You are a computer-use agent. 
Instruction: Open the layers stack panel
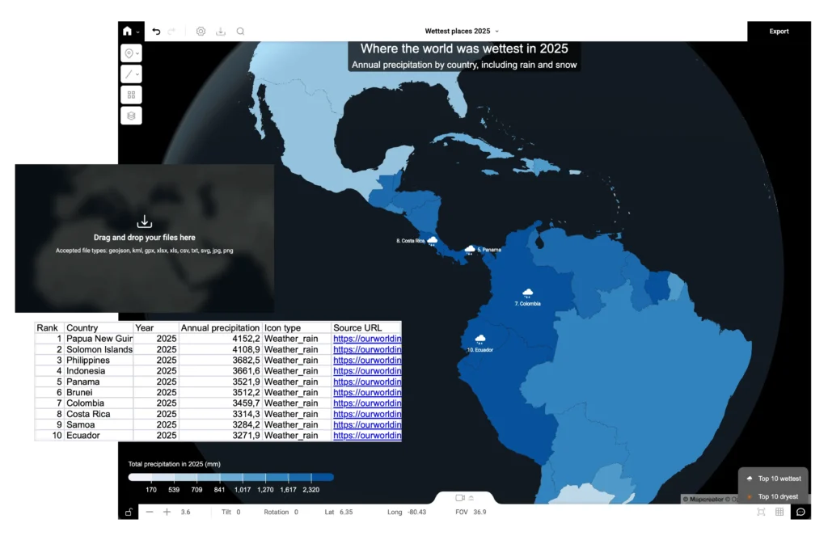coord(131,116)
